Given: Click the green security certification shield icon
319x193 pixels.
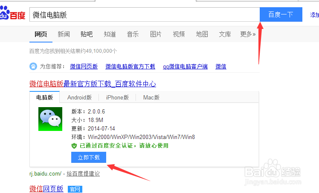Looking at the screenshot, I should click(x=74, y=146).
